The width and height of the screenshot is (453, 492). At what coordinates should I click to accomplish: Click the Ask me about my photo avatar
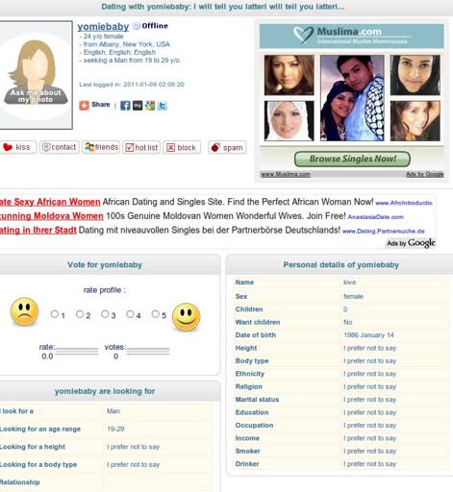[36, 75]
